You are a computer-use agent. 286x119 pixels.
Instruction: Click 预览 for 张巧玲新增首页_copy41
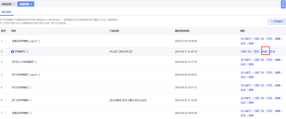(270, 72)
